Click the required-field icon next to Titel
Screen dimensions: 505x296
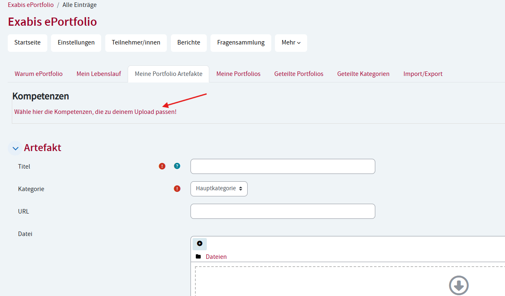click(x=162, y=166)
